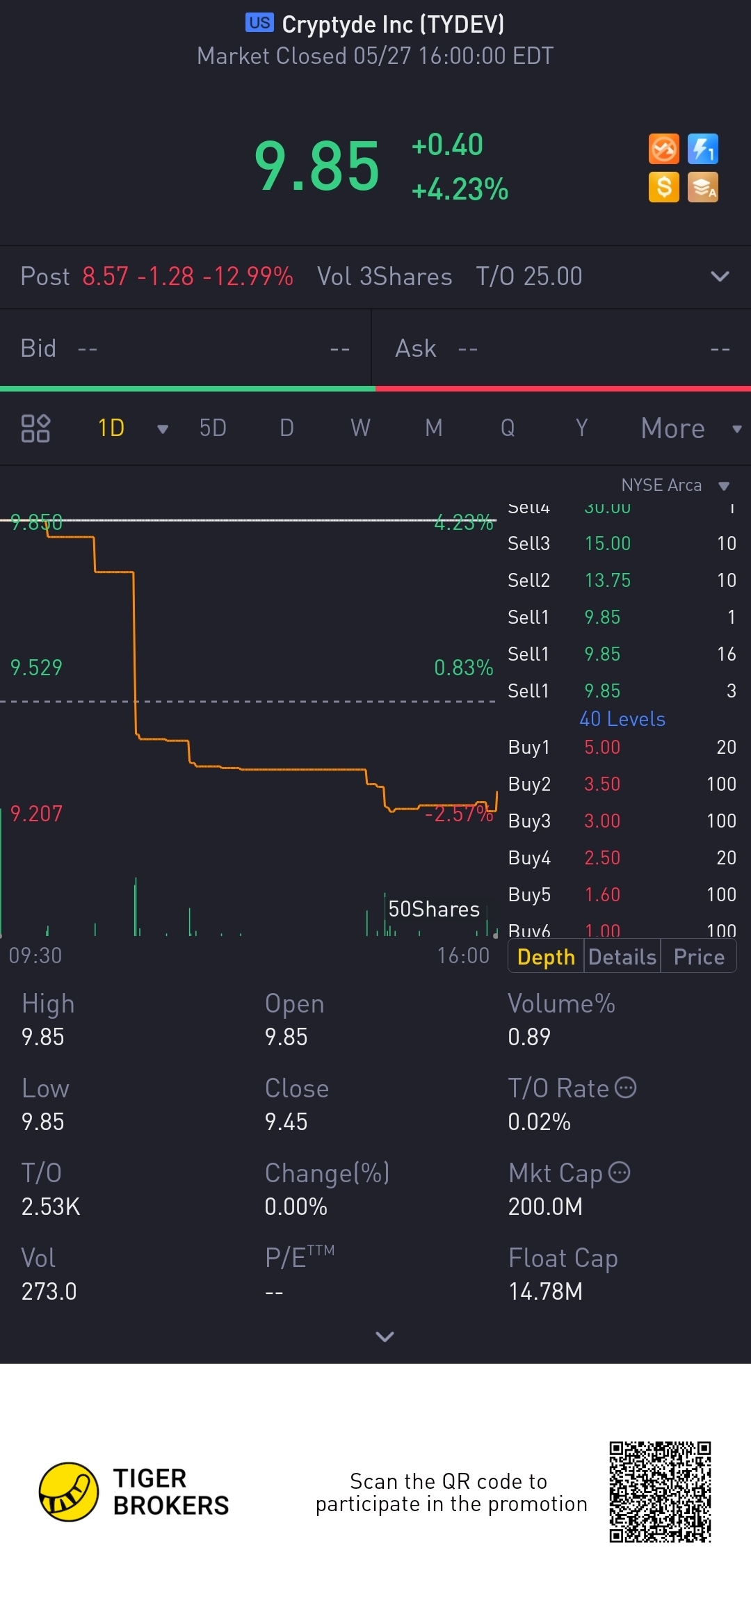Tap the 40 Levels link
This screenshot has height=1621, width=751.
[622, 719]
